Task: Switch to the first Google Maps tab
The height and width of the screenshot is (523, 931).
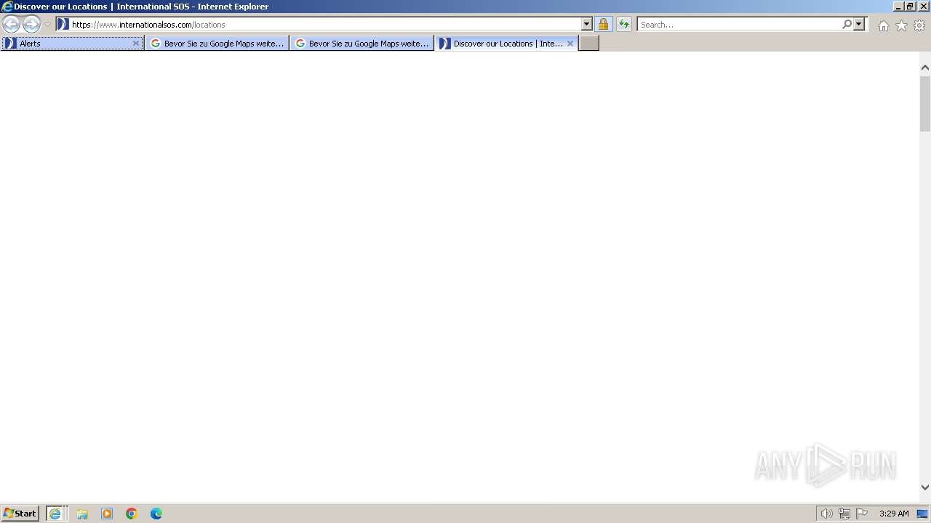Action: click(x=217, y=44)
